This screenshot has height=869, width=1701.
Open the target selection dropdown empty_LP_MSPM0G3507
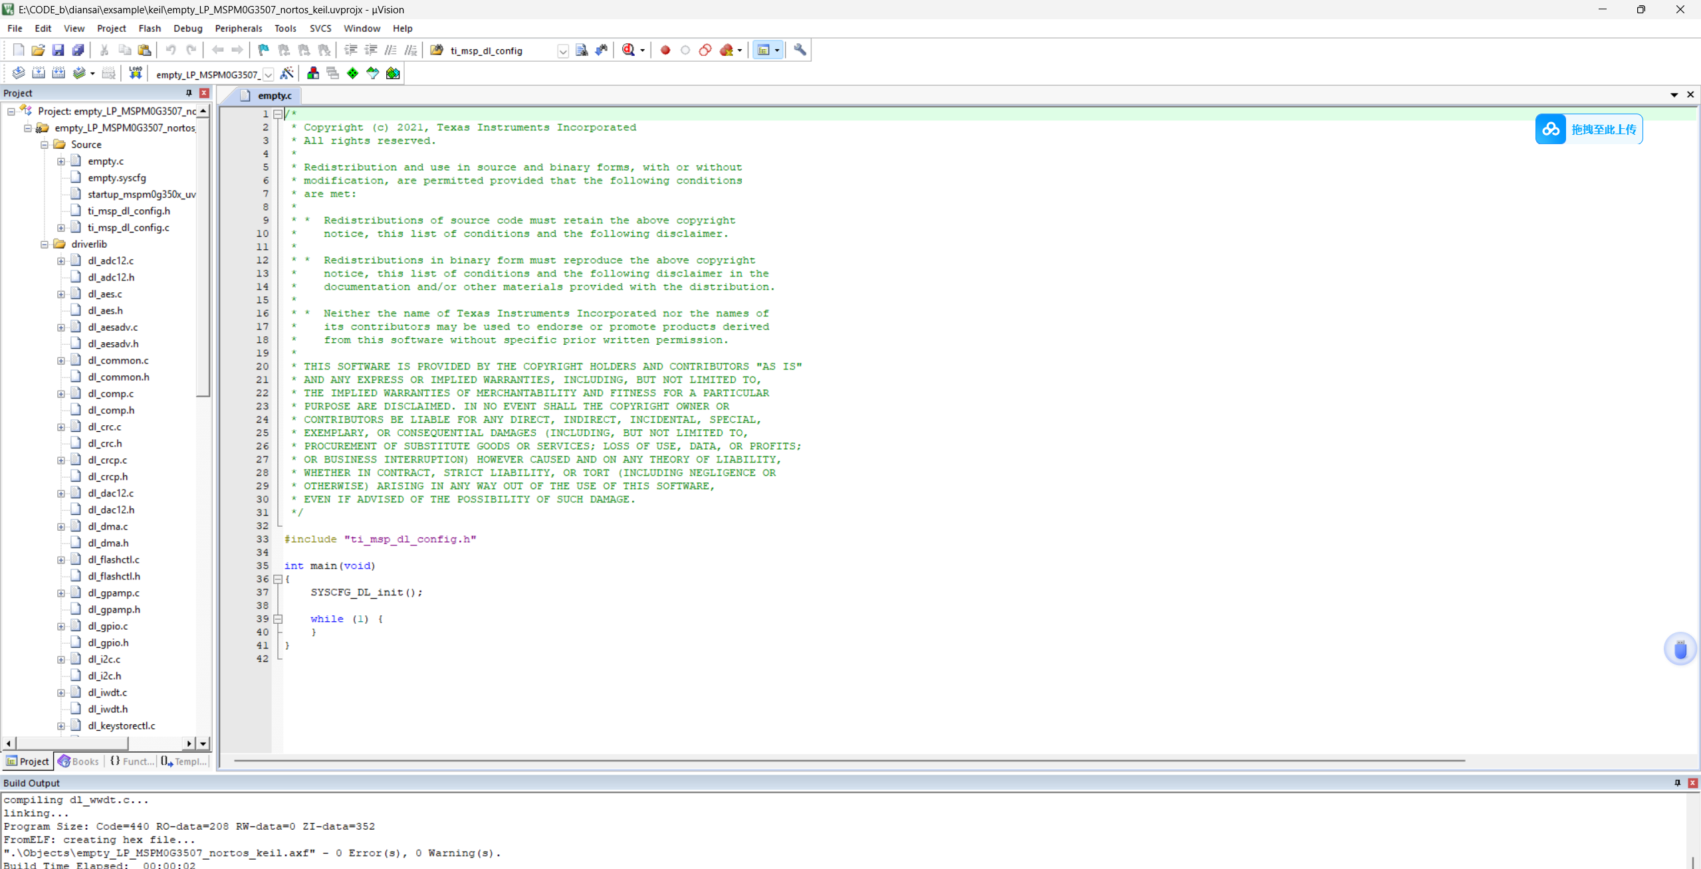pos(268,74)
